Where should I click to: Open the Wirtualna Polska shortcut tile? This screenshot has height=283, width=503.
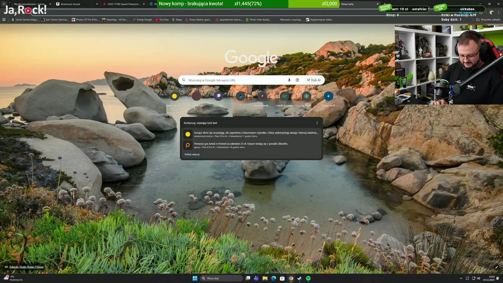(196, 98)
